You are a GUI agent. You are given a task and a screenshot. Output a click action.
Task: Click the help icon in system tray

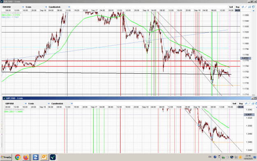(215, 157)
